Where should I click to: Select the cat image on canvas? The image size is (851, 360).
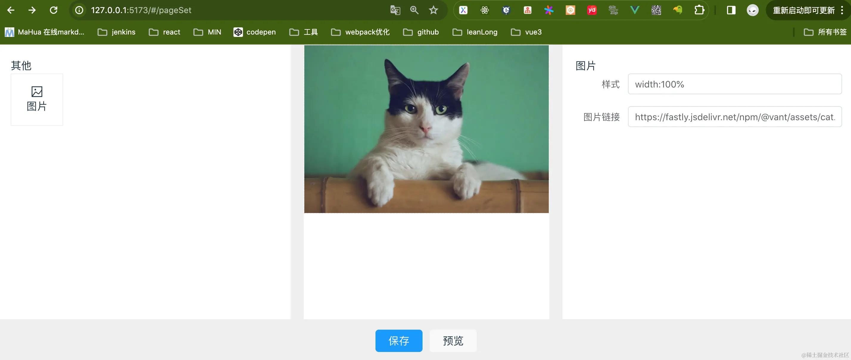pyautogui.click(x=426, y=129)
